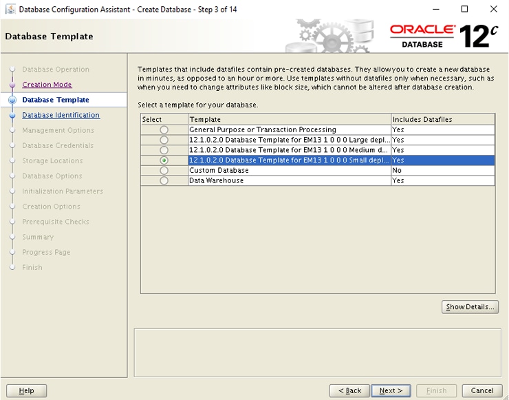The width and height of the screenshot is (509, 400).
Task: Click the Database Identification step marker dot
Action: [x=12, y=116]
